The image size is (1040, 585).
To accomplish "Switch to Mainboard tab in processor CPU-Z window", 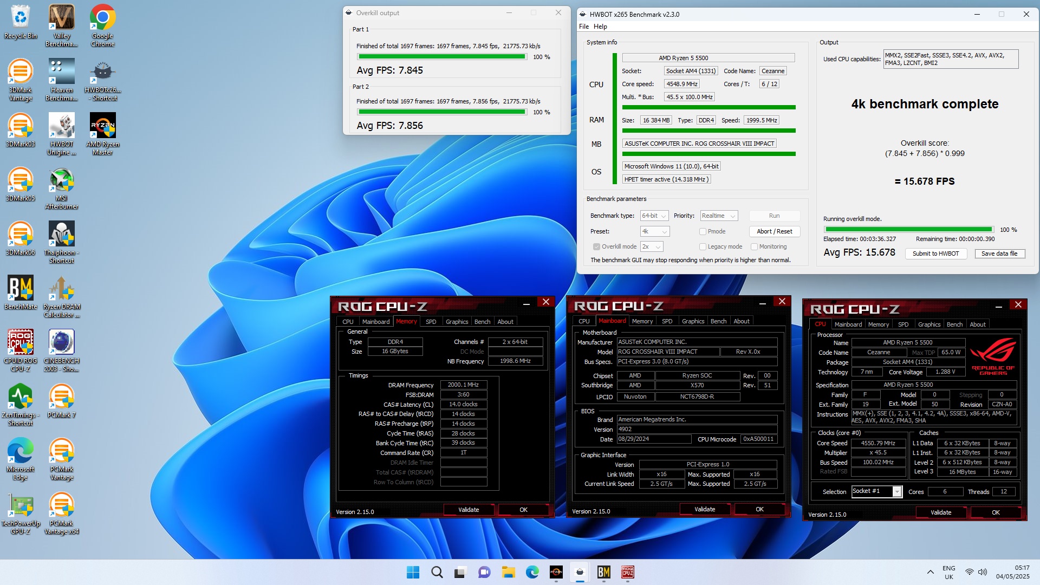I will (848, 324).
